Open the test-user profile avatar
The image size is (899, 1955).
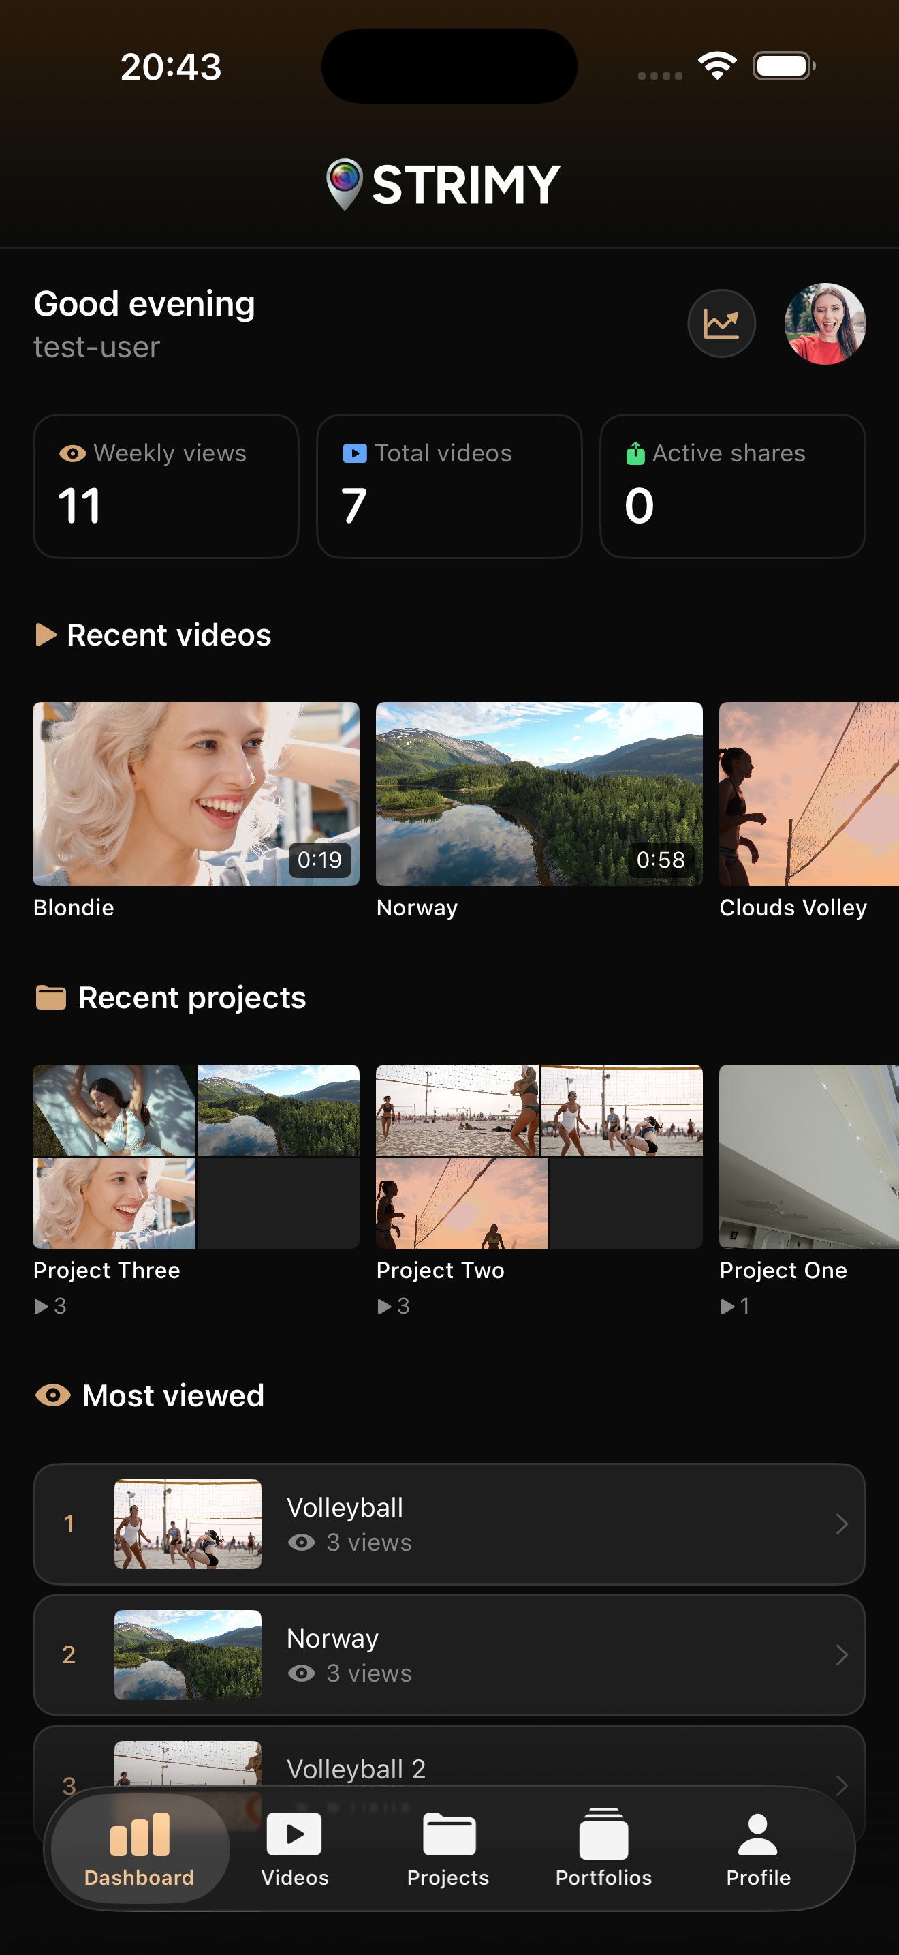coord(825,324)
